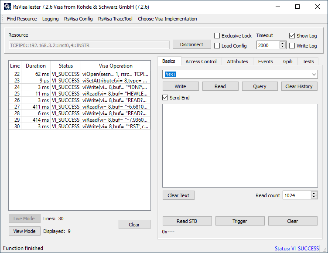Screen dimensions: 328x253
Task: Select log line 23 viSetAttribute row
Action: (x=79, y=81)
